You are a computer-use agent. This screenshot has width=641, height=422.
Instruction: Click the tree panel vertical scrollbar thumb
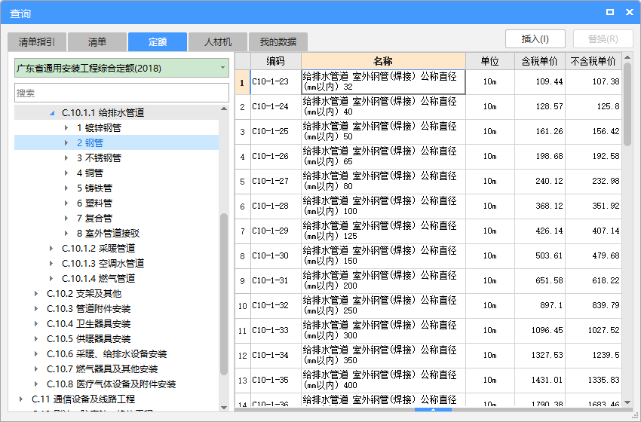[224, 294]
